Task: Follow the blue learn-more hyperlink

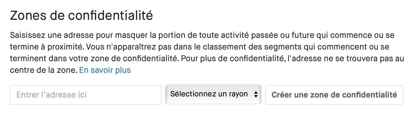Action: point(105,70)
